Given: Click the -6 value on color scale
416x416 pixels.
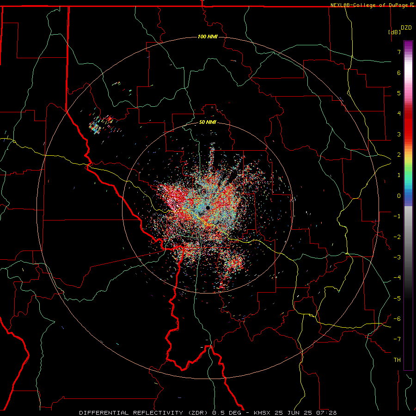Looking at the screenshot, I should (x=397, y=319).
